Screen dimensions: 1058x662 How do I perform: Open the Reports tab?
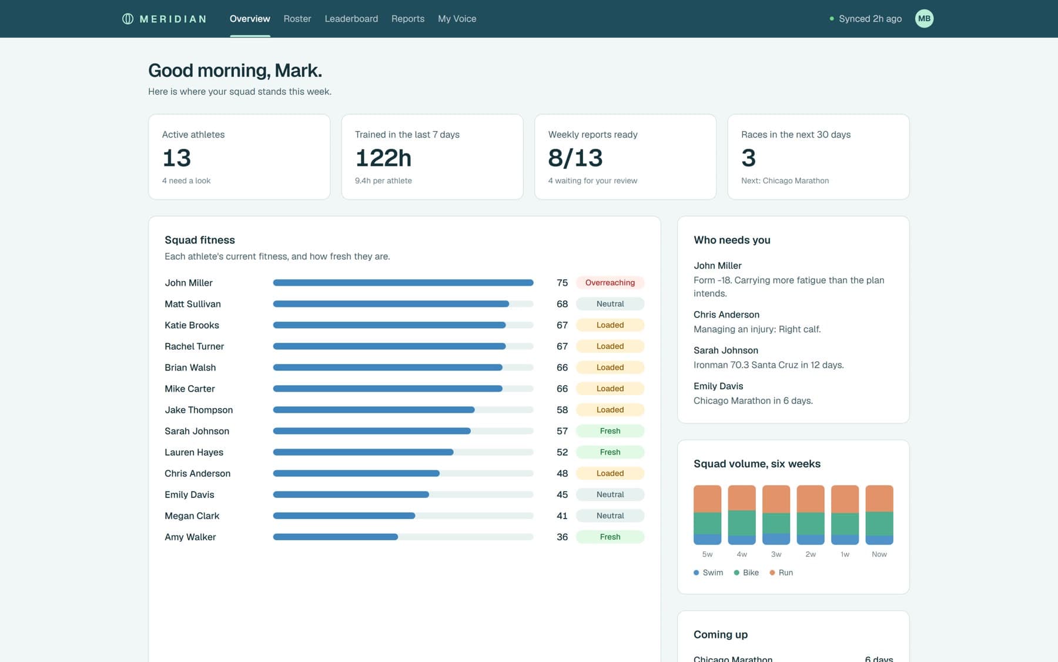coord(408,19)
